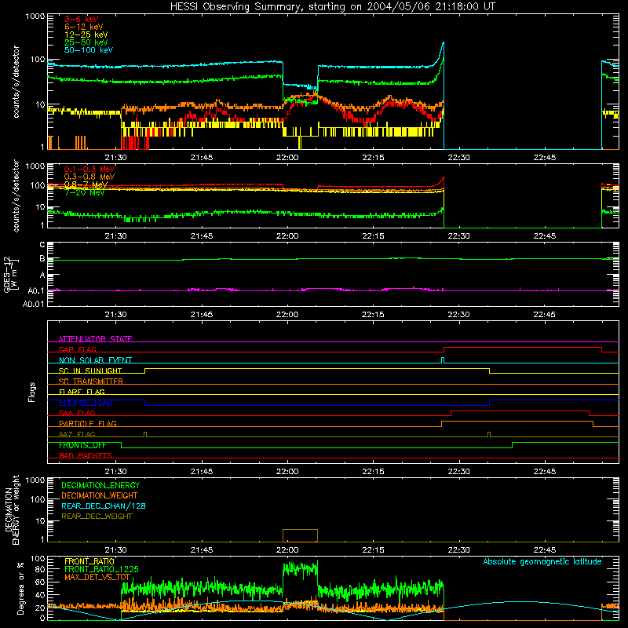Screen dimensions: 628x628
Task: Select the SC_IN_SUNLIGHT flag label
Action: (x=90, y=371)
